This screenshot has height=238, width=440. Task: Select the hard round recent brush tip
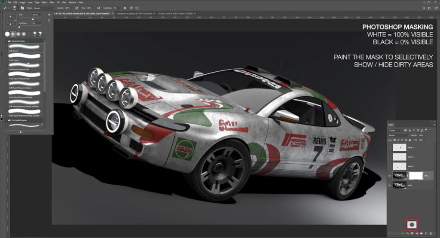point(7,34)
